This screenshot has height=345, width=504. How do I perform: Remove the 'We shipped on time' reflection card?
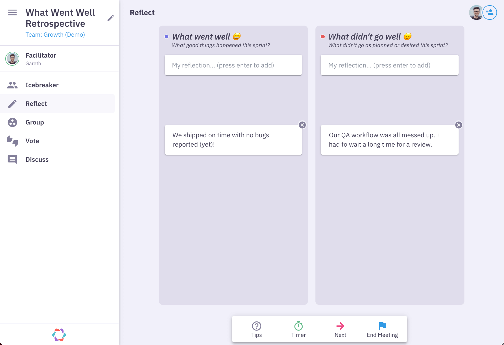pyautogui.click(x=302, y=125)
